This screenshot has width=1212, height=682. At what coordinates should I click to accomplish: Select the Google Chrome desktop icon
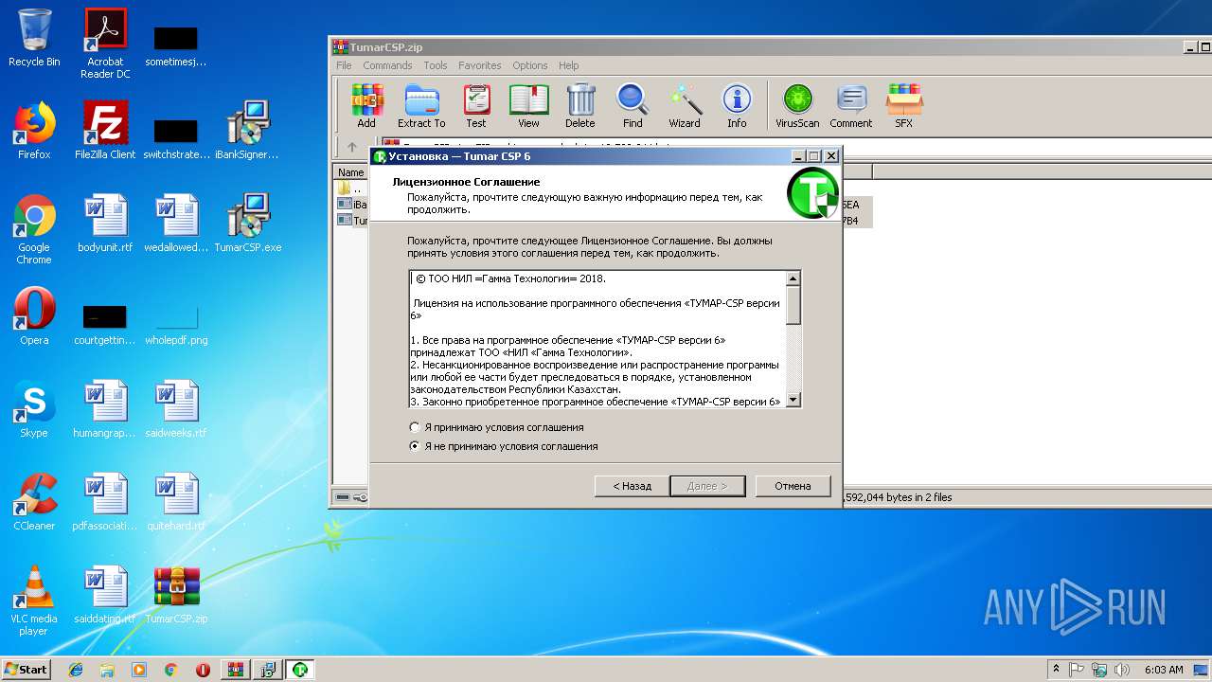34,229
